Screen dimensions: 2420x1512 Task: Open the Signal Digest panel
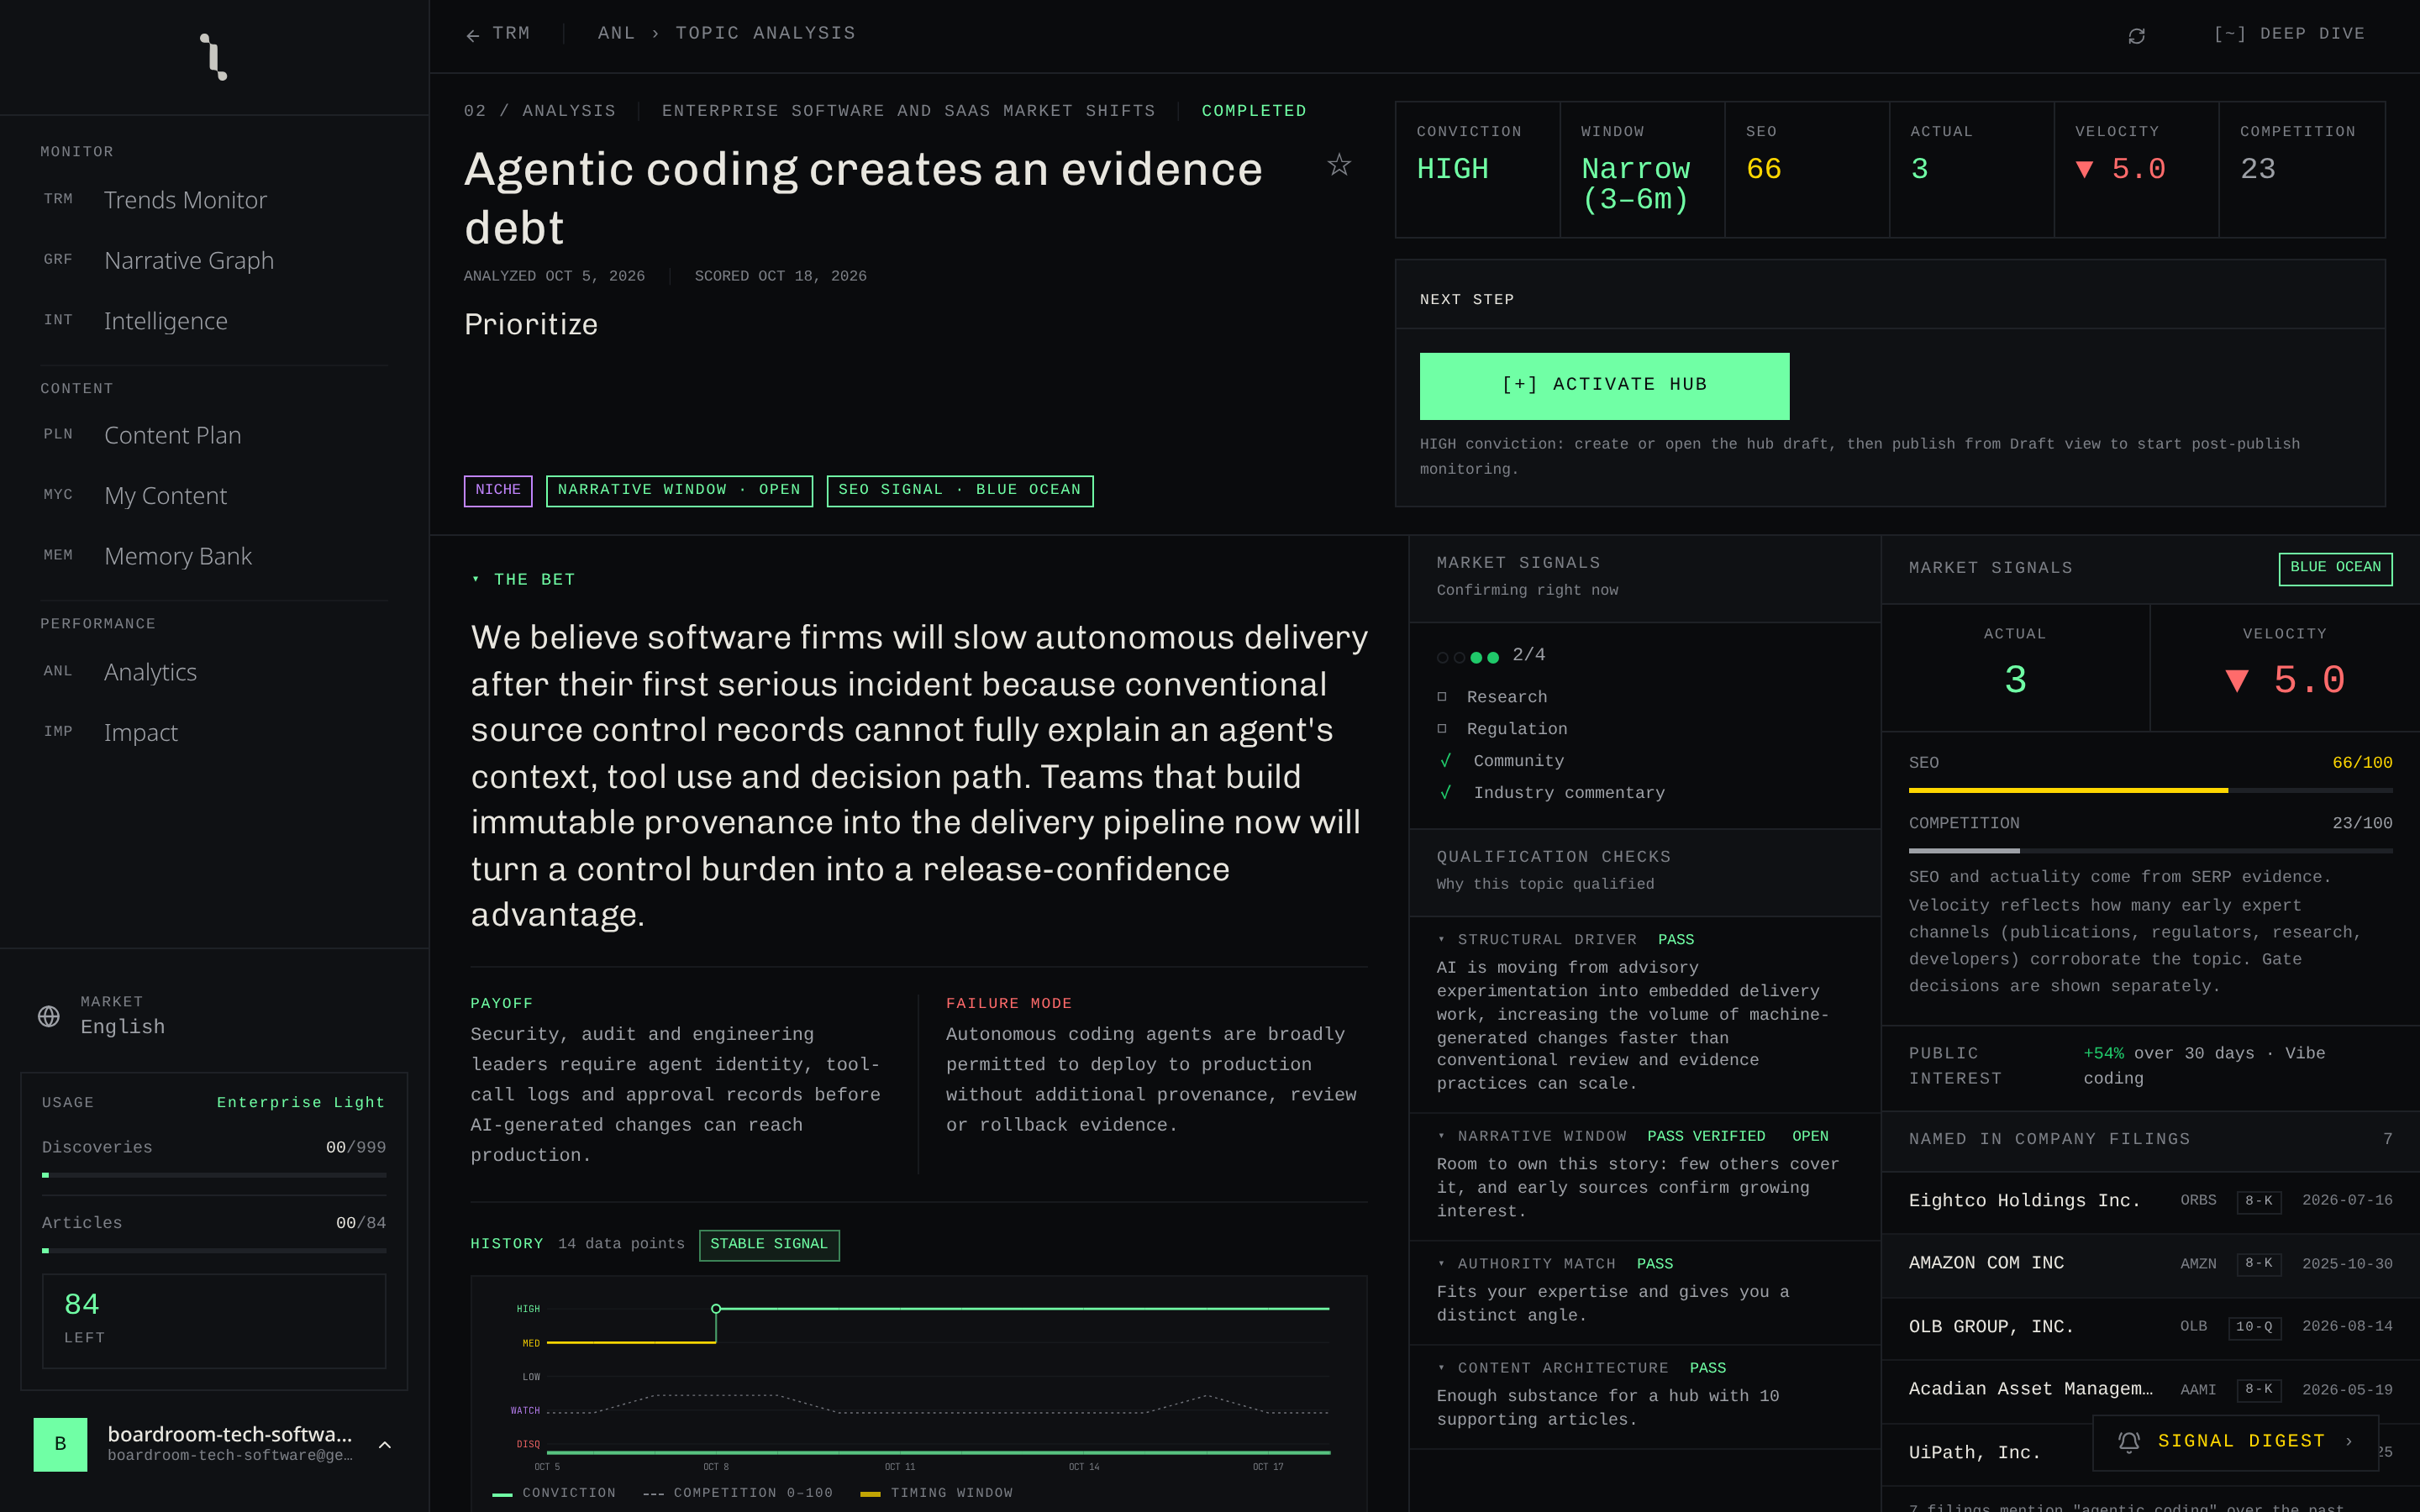point(2235,1441)
